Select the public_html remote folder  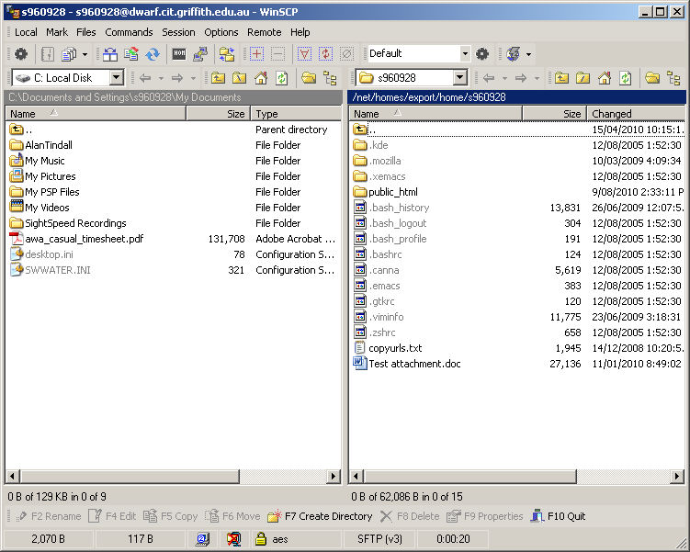click(x=386, y=192)
